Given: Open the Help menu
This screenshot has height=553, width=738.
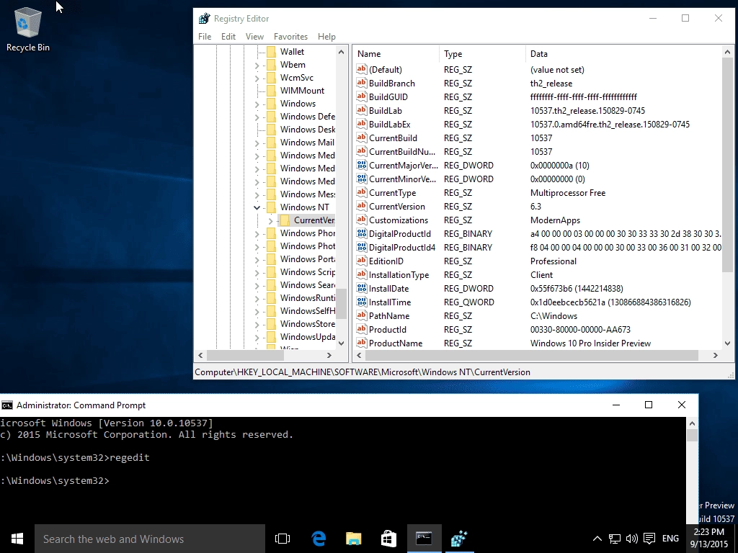Looking at the screenshot, I should [326, 36].
